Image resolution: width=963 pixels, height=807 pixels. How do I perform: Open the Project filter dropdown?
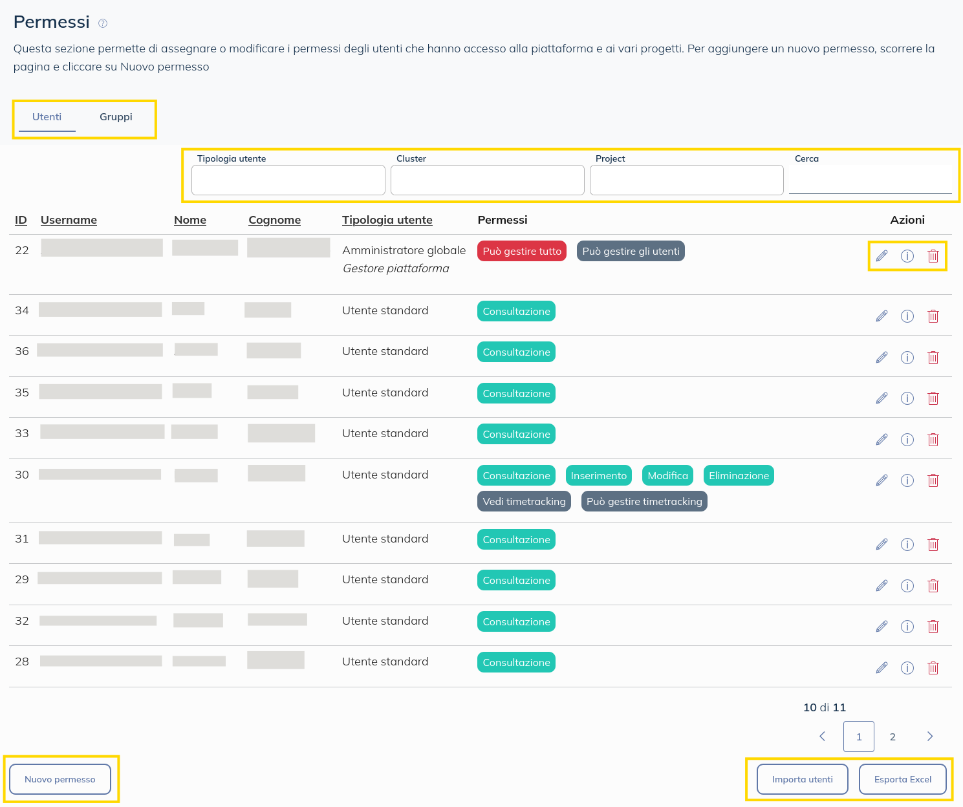[687, 180]
